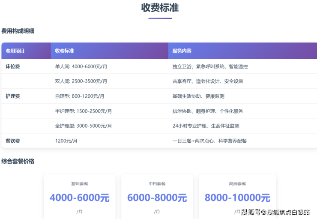Click the 全护理型 3000-5000元/月 cell
This screenshot has height=219, width=317.
pyautogui.click(x=84, y=126)
